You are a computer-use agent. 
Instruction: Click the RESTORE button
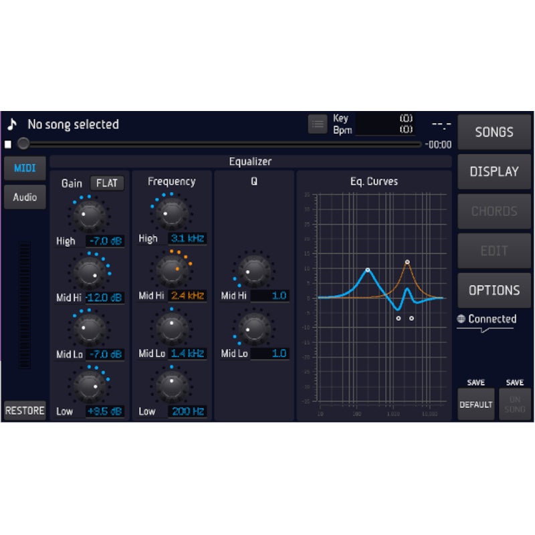[x=25, y=411]
